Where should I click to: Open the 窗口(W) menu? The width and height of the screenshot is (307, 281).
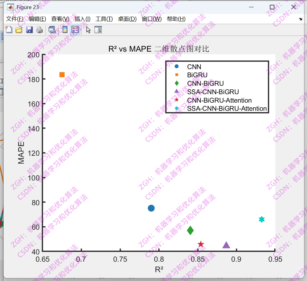[x=152, y=19]
